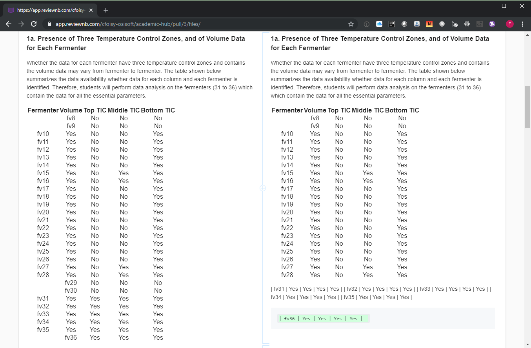Click the address bar URL field
This screenshot has width=531, height=348.
pos(200,24)
